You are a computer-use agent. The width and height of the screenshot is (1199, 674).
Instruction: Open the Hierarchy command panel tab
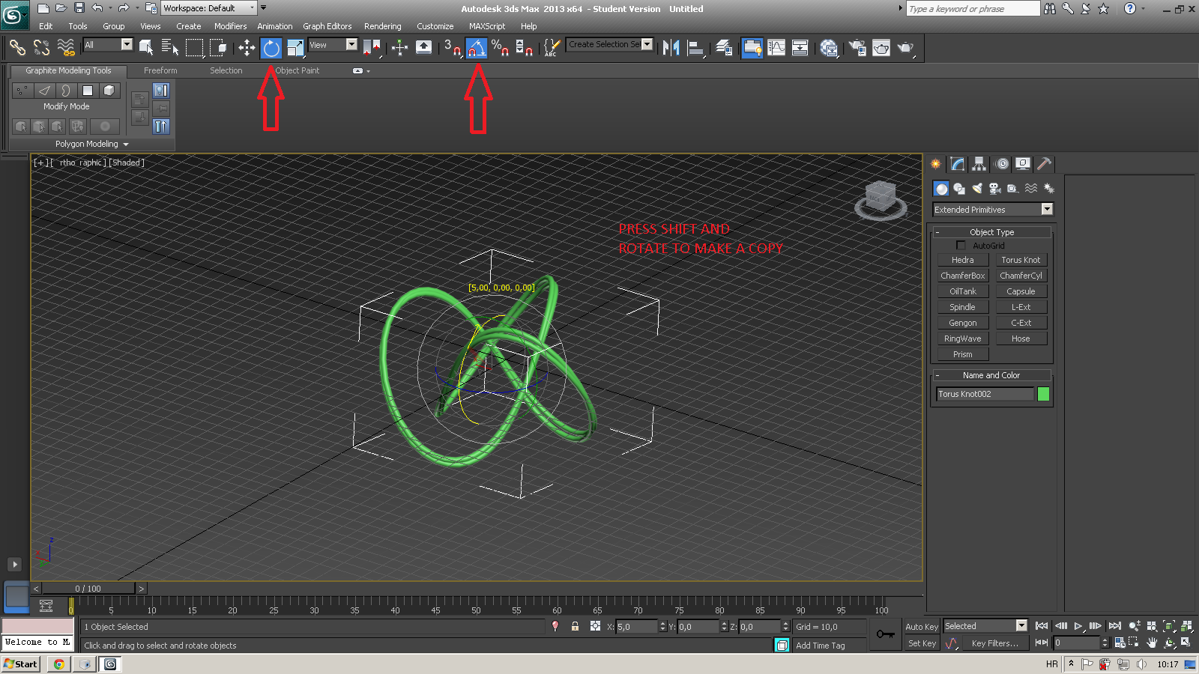(979, 164)
